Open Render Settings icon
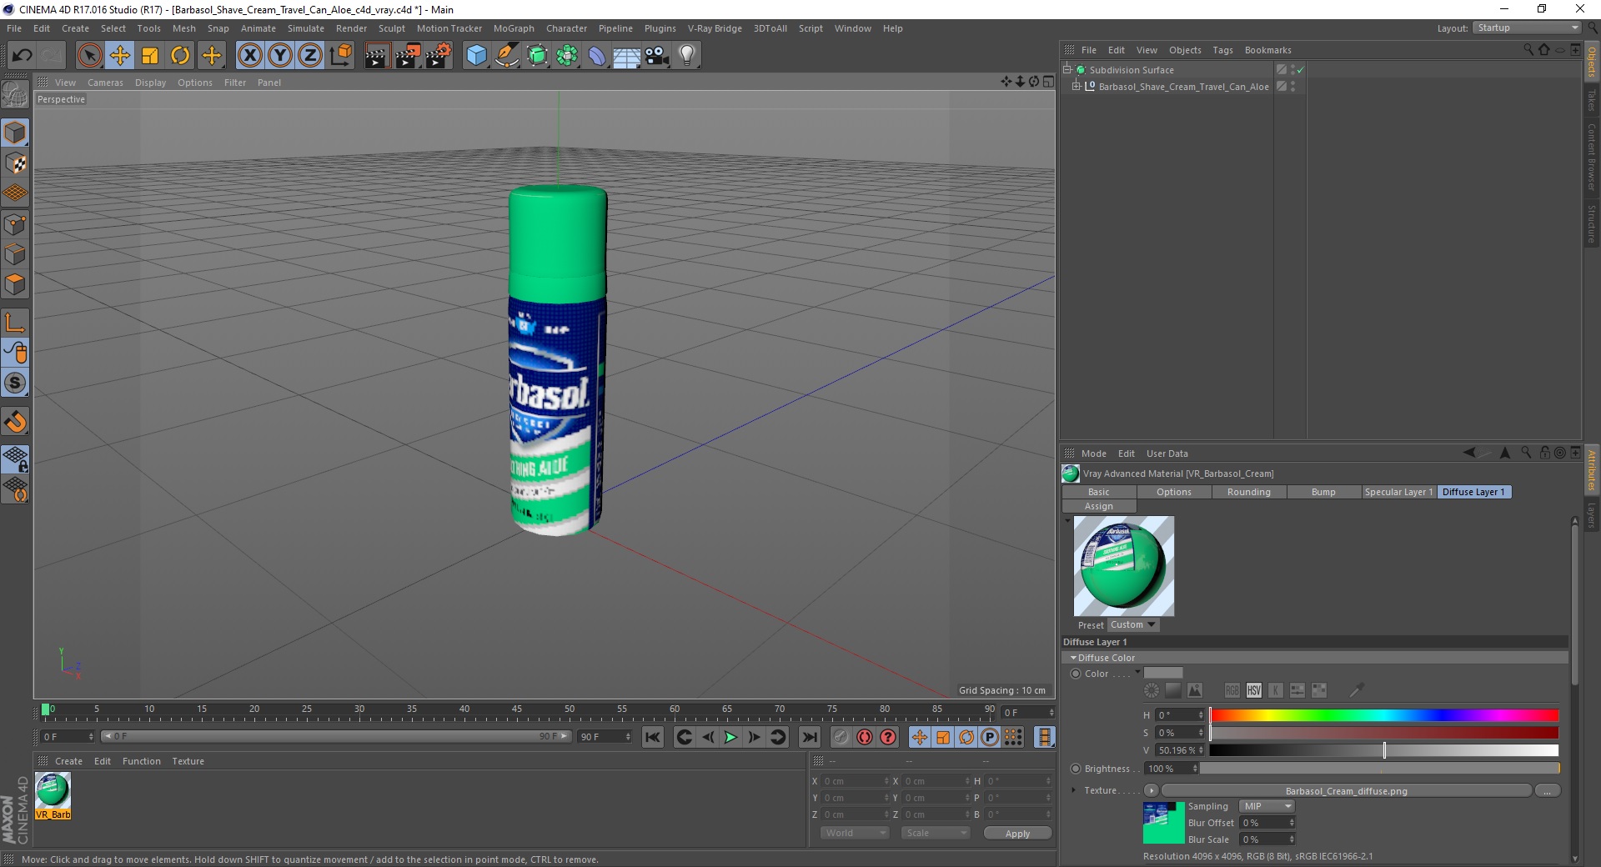This screenshot has width=1601, height=867. 439,56
